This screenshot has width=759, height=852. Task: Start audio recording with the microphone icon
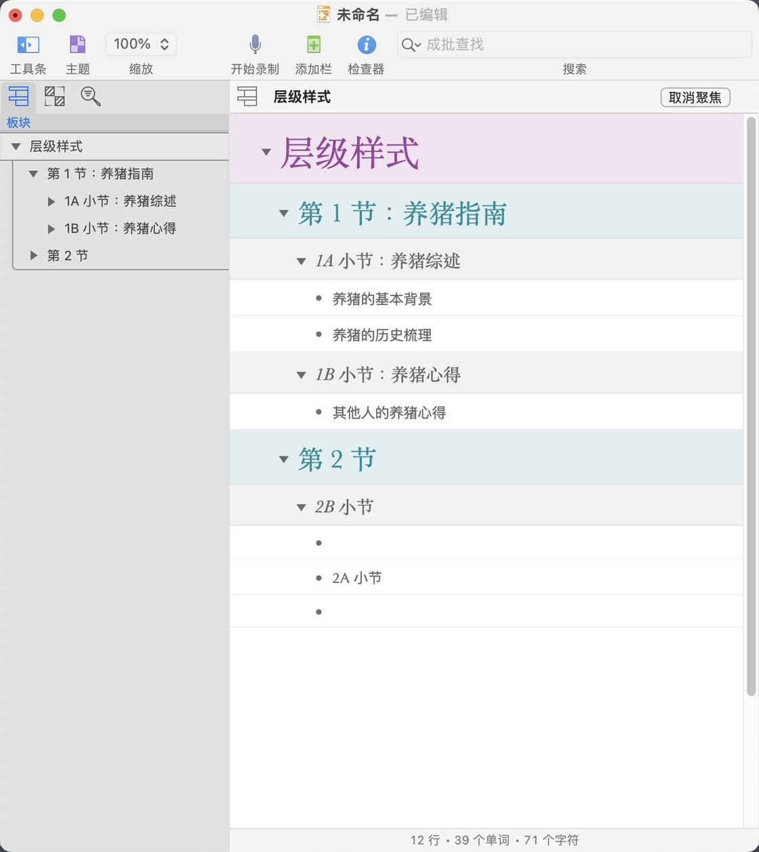click(255, 45)
